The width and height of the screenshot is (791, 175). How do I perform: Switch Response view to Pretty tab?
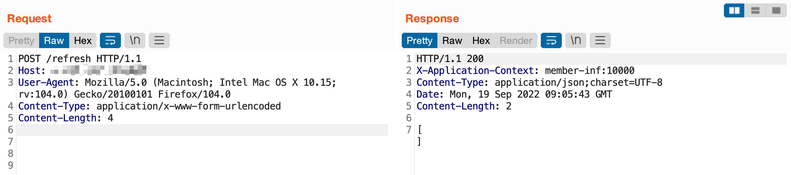[420, 40]
